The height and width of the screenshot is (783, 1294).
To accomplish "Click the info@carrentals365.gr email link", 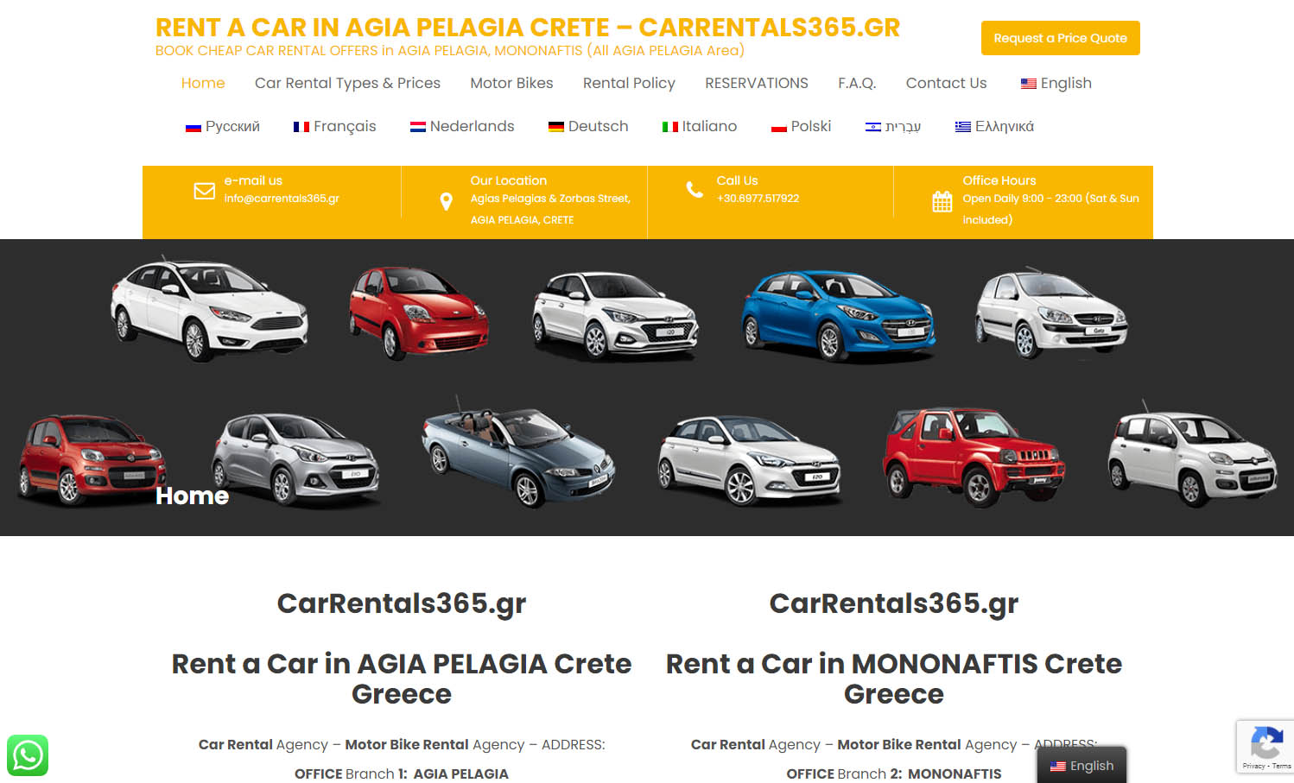I will pos(282,199).
